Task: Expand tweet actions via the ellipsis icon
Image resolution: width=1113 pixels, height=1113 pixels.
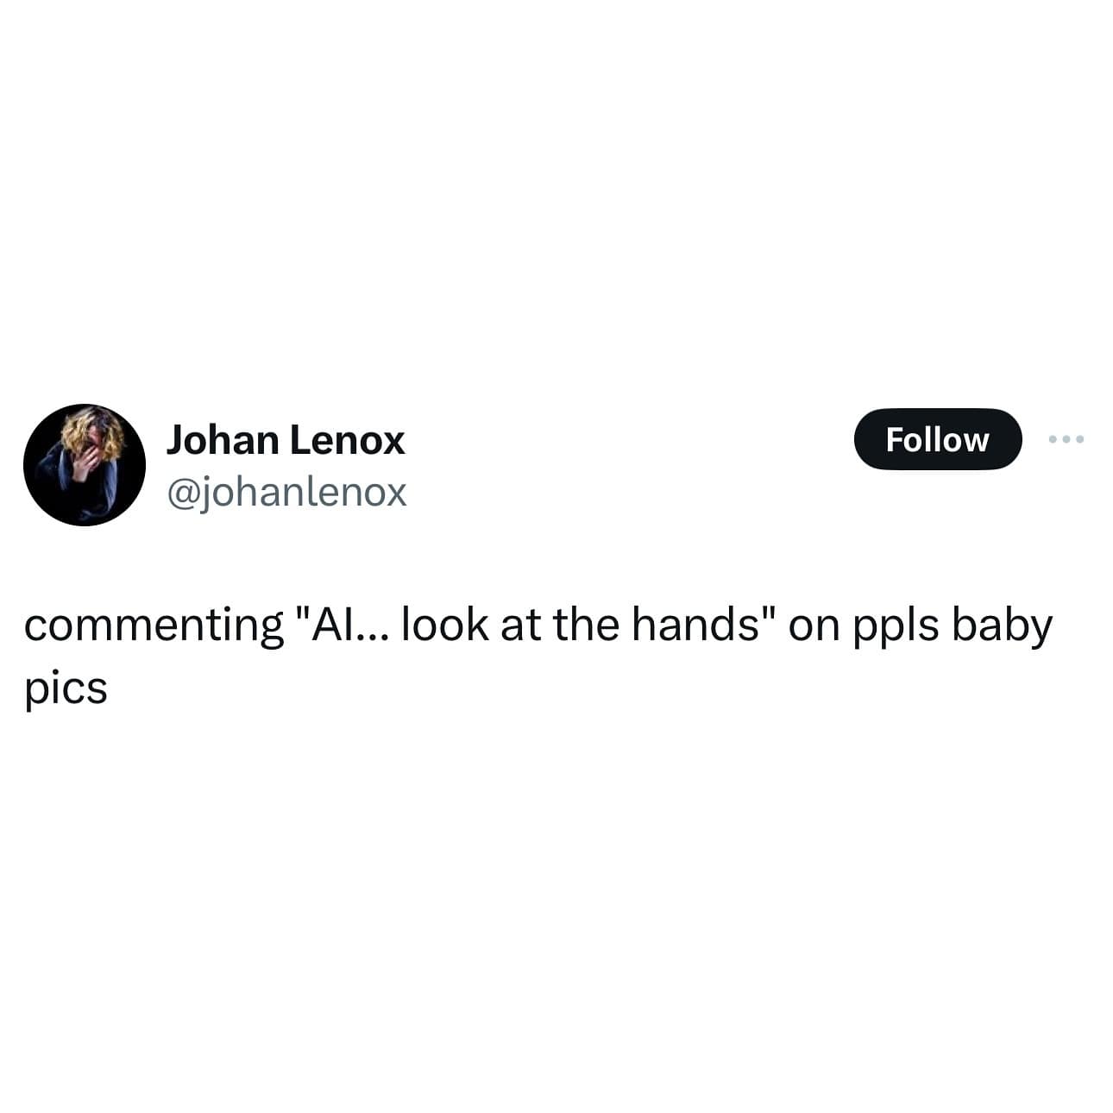Action: pos(1066,439)
